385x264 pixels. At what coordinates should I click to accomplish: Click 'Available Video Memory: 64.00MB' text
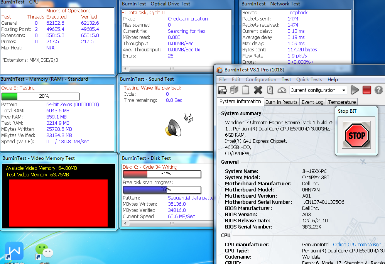(x=42, y=168)
